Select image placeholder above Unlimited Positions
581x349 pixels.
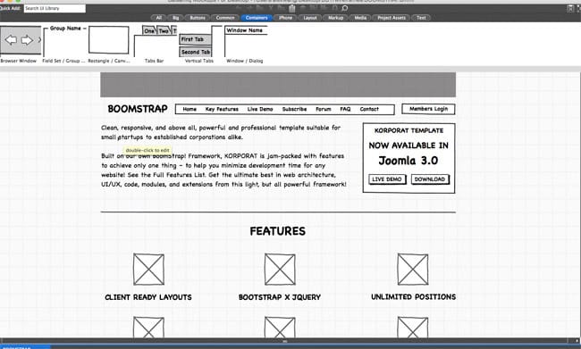click(412, 269)
